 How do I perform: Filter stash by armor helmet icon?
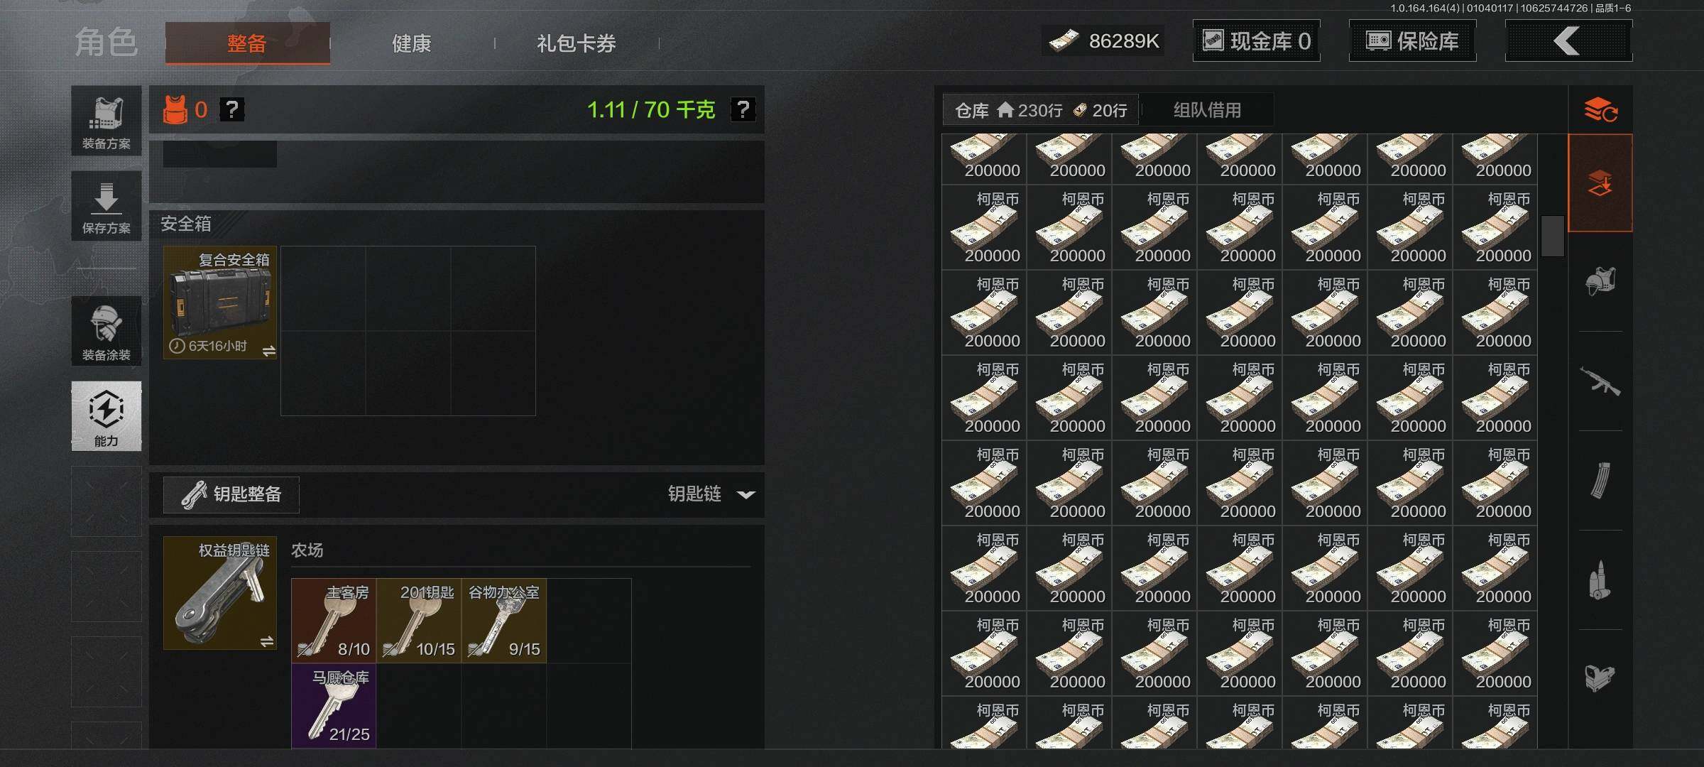[x=1600, y=282]
